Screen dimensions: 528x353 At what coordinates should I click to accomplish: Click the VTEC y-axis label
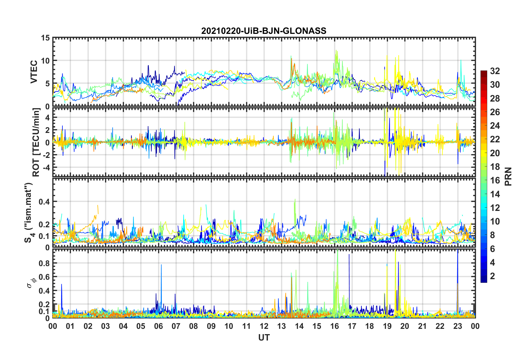tap(34, 72)
